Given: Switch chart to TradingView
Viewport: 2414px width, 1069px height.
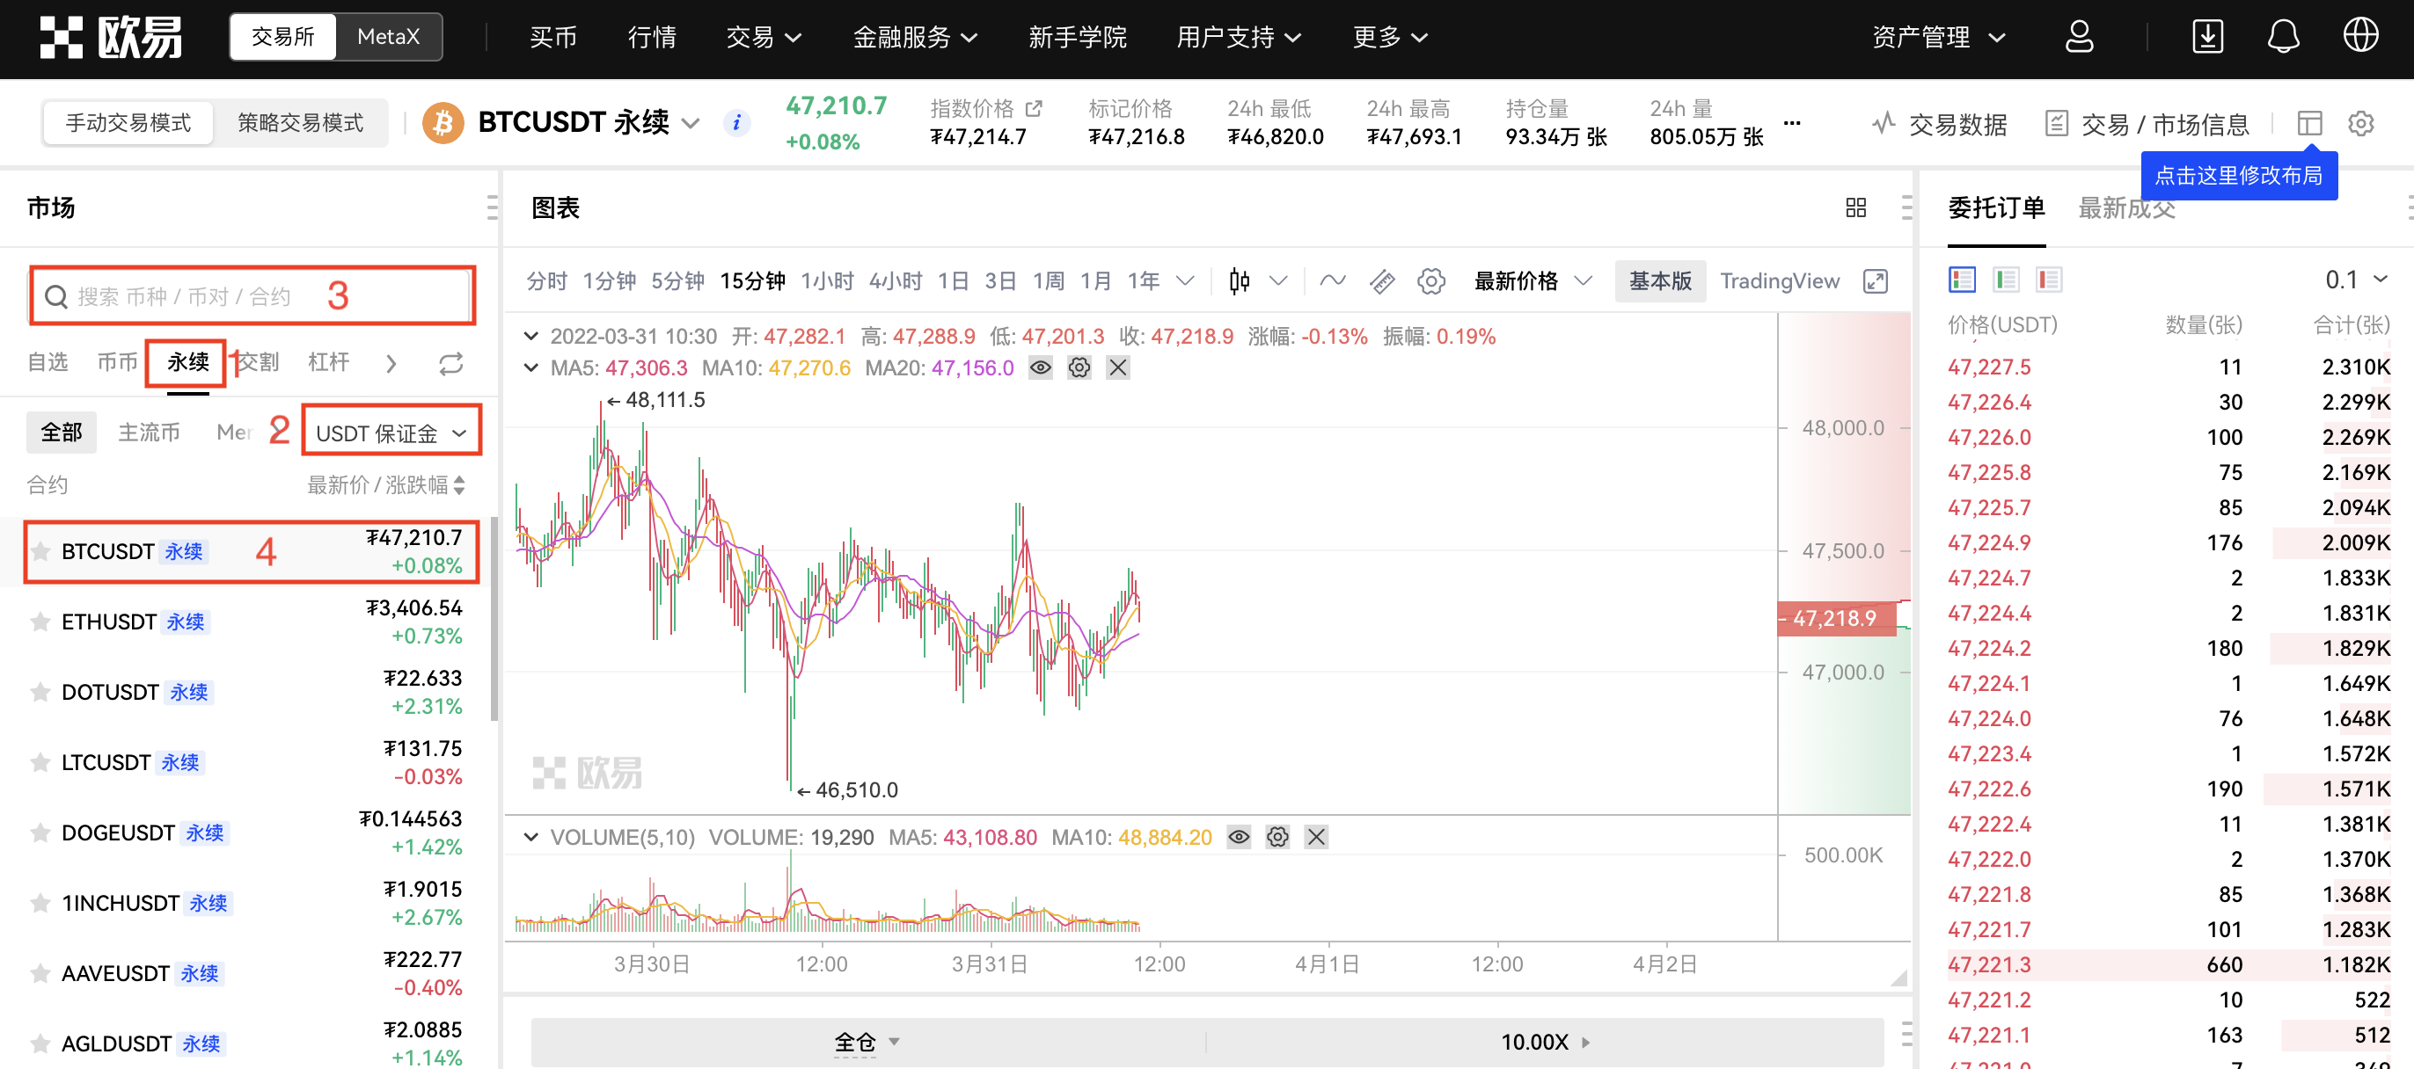Looking at the screenshot, I should click(1780, 280).
